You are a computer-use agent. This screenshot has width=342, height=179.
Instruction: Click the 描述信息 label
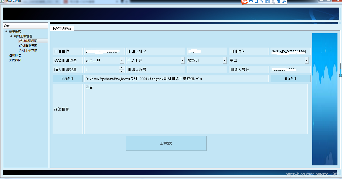68,109
